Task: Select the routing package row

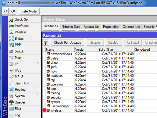Action: (x=100, y=93)
